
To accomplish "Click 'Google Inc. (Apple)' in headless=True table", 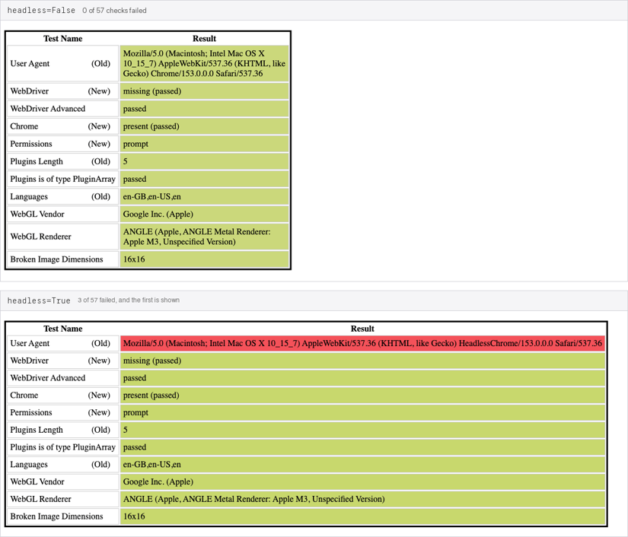I will [x=362, y=481].
